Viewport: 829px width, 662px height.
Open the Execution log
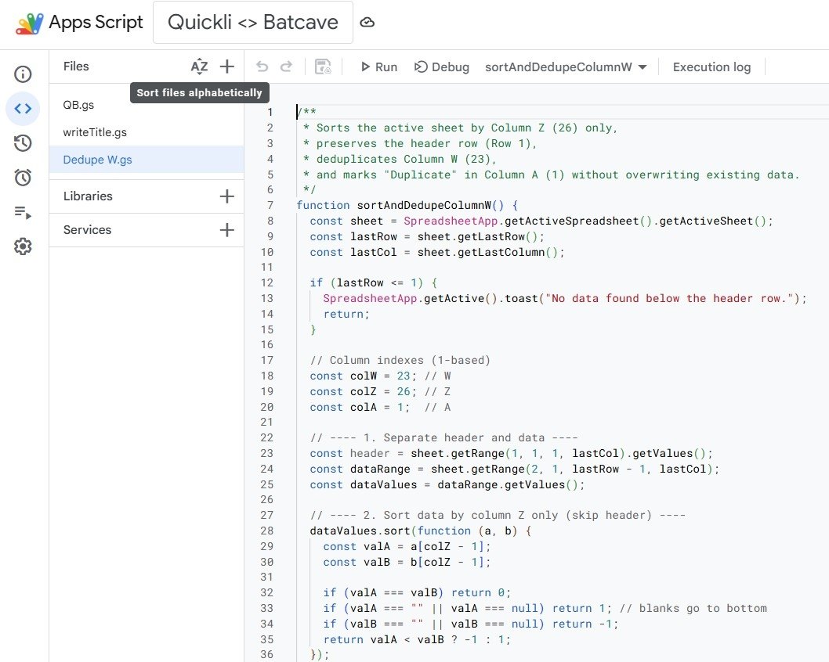[x=711, y=67]
